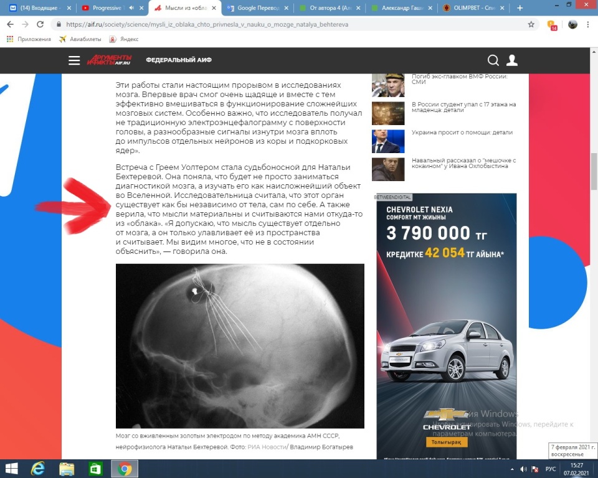Open the Windows Start button
Viewport: 598px width, 478px height.
tap(11, 469)
